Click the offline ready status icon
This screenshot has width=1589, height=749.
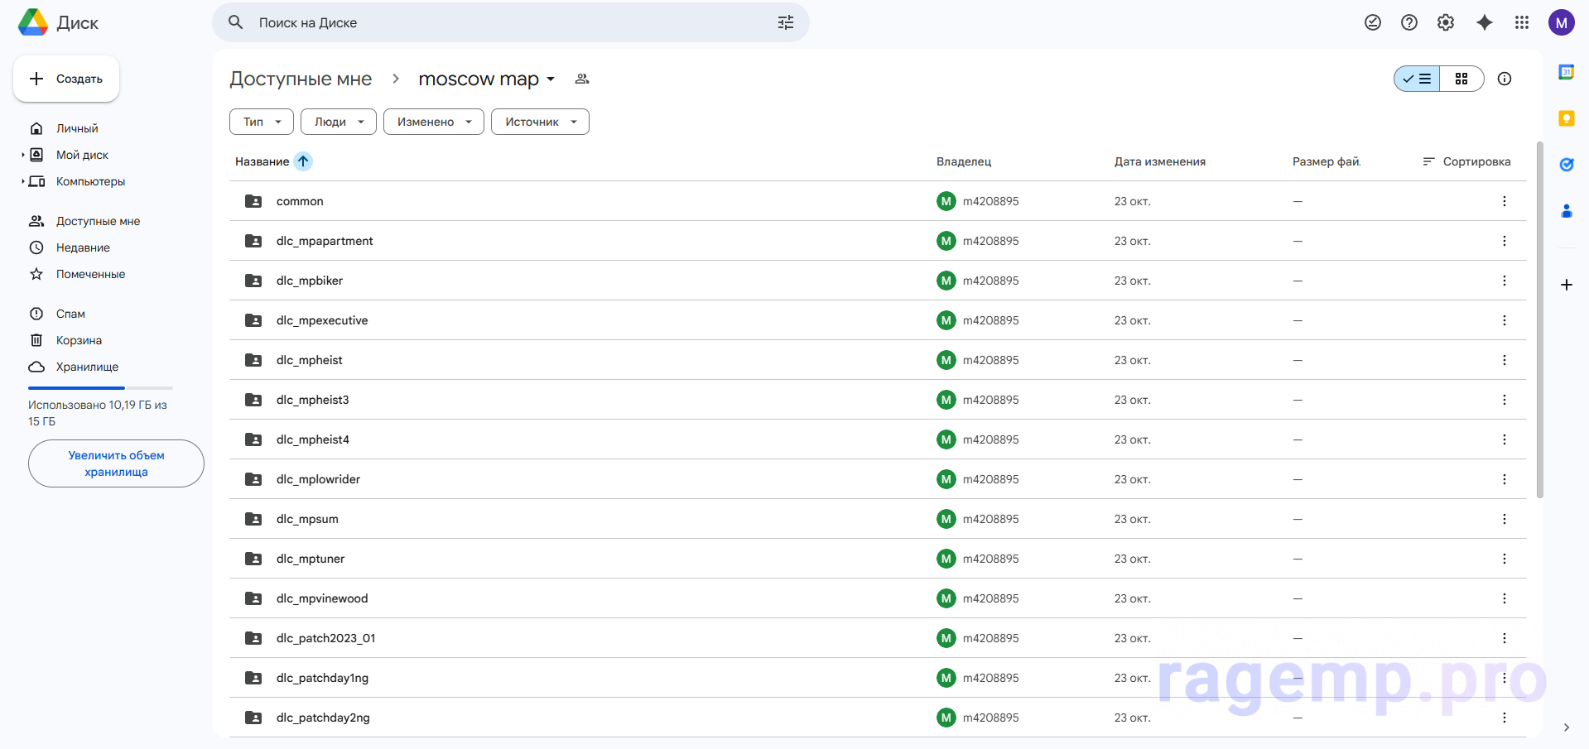point(1372,22)
